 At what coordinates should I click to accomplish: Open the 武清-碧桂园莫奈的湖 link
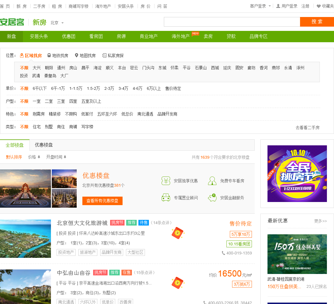point(286,279)
